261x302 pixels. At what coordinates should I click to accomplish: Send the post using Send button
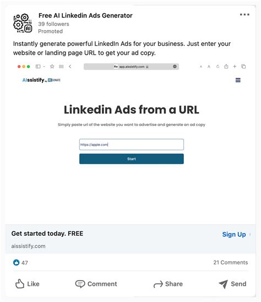pos(232,284)
